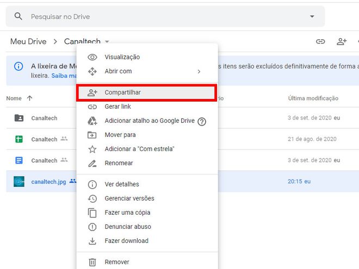Click shared icon beside Canaltech document
Viewport: 359px width, 269px height.
64,160
